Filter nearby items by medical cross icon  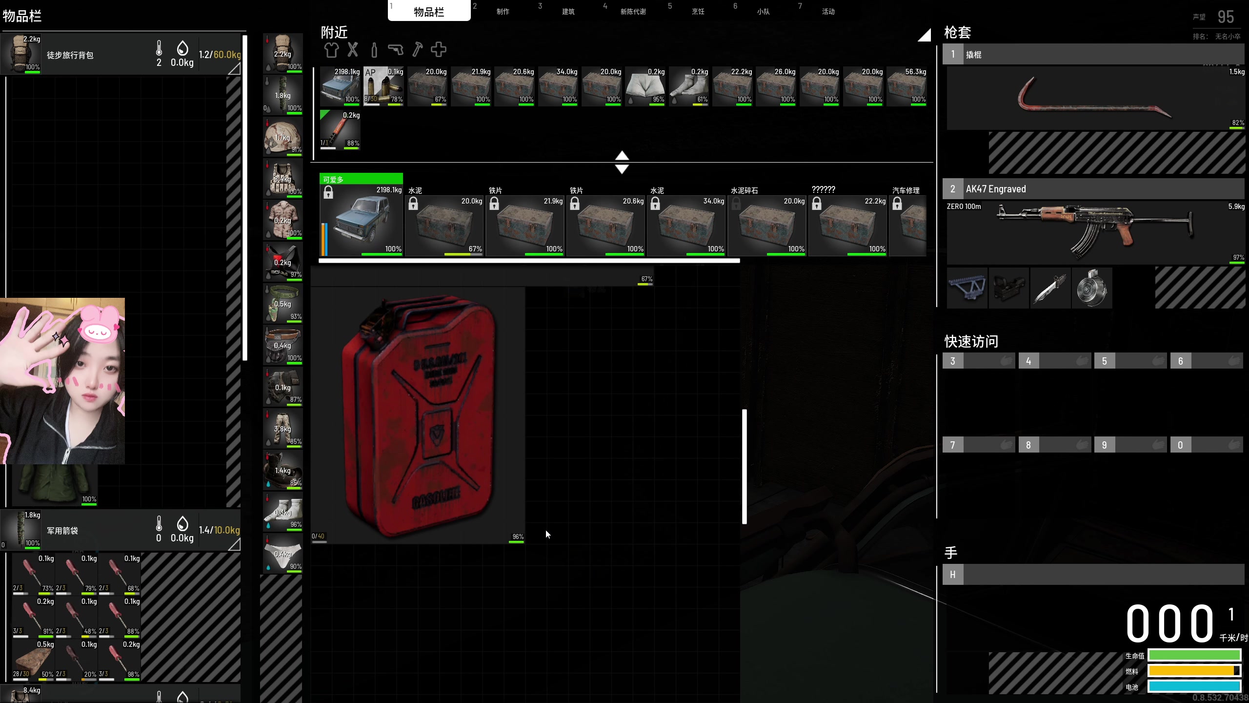[x=439, y=50]
